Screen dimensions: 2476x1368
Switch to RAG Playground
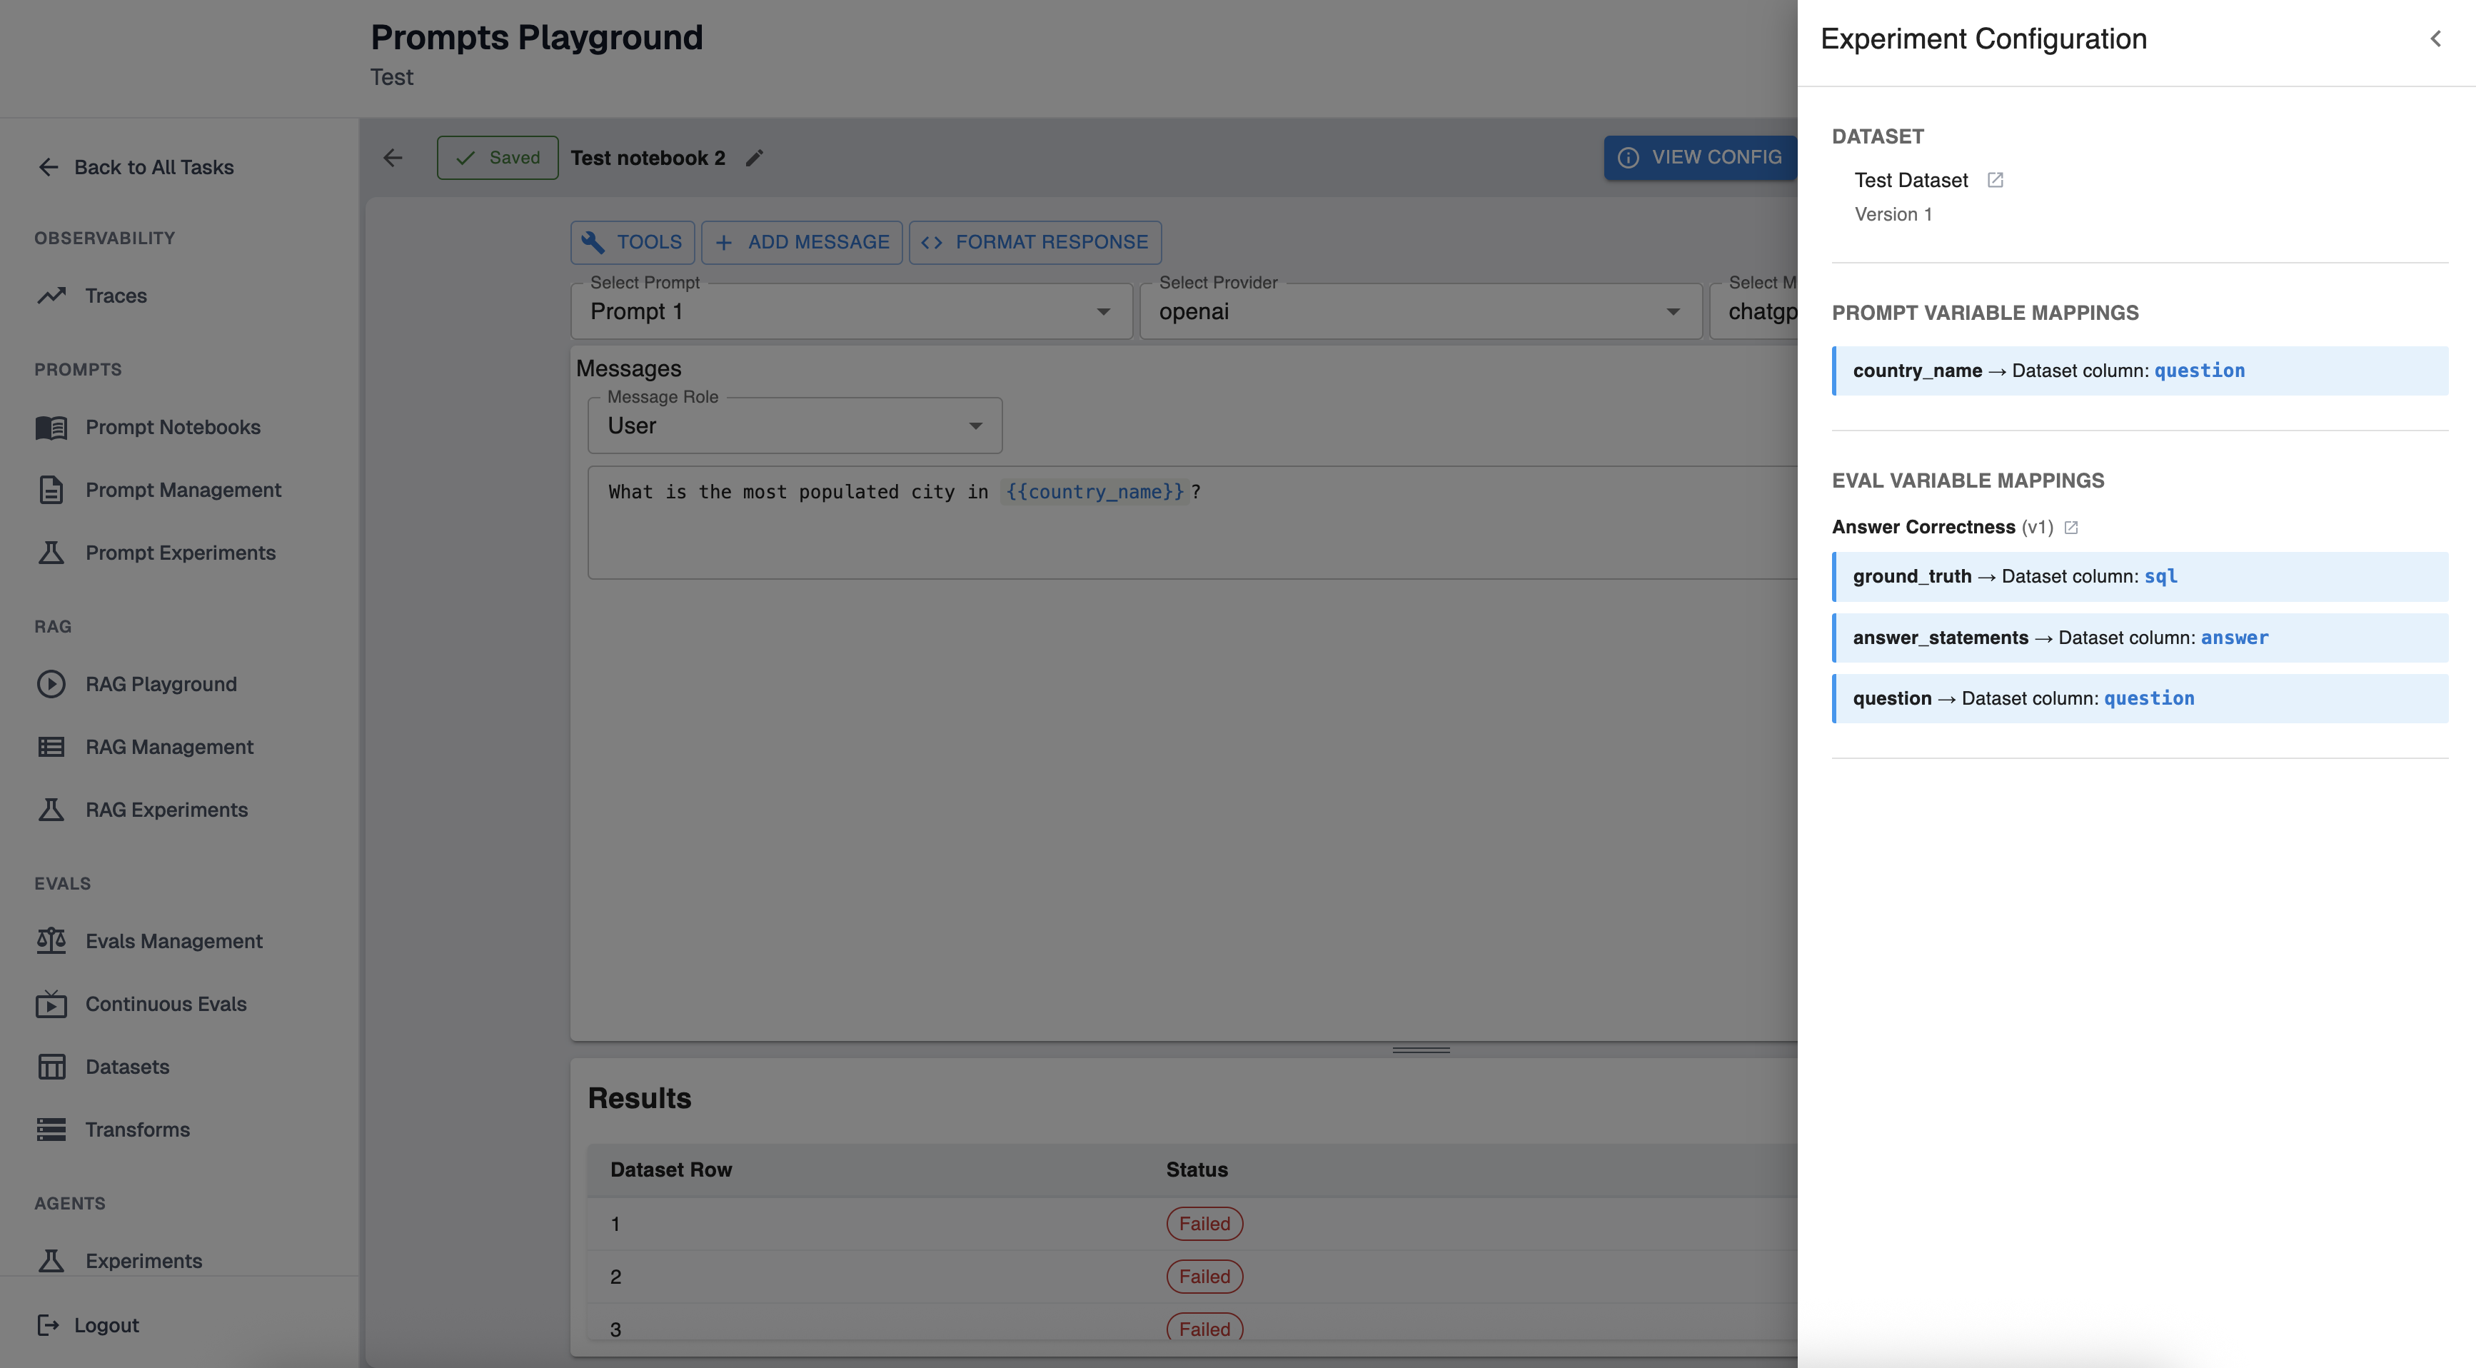[161, 685]
